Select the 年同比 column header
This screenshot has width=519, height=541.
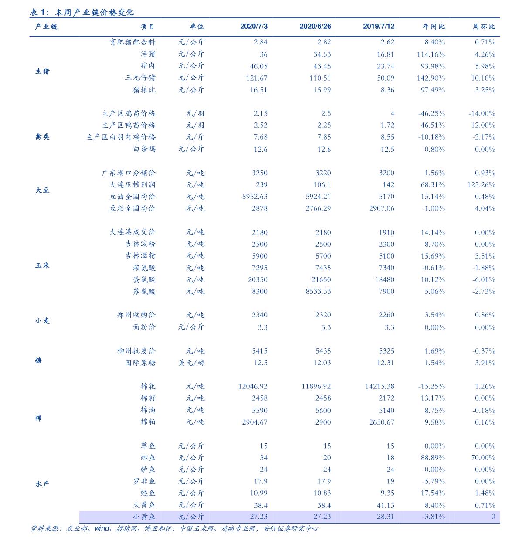tap(434, 27)
